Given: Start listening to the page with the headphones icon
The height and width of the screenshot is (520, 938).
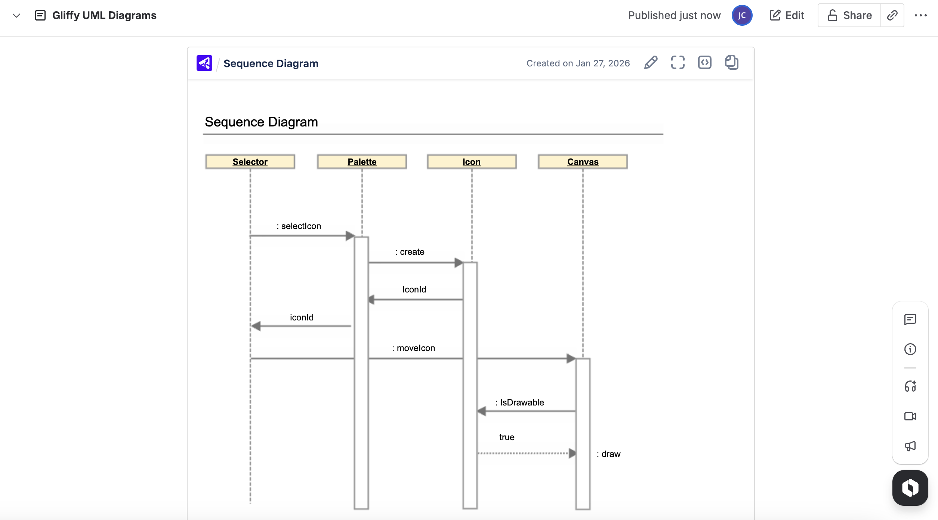Looking at the screenshot, I should click(910, 386).
